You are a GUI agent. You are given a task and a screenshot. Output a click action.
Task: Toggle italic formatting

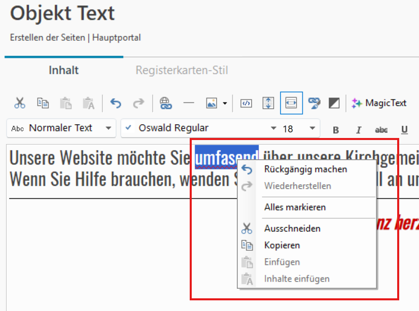click(359, 129)
